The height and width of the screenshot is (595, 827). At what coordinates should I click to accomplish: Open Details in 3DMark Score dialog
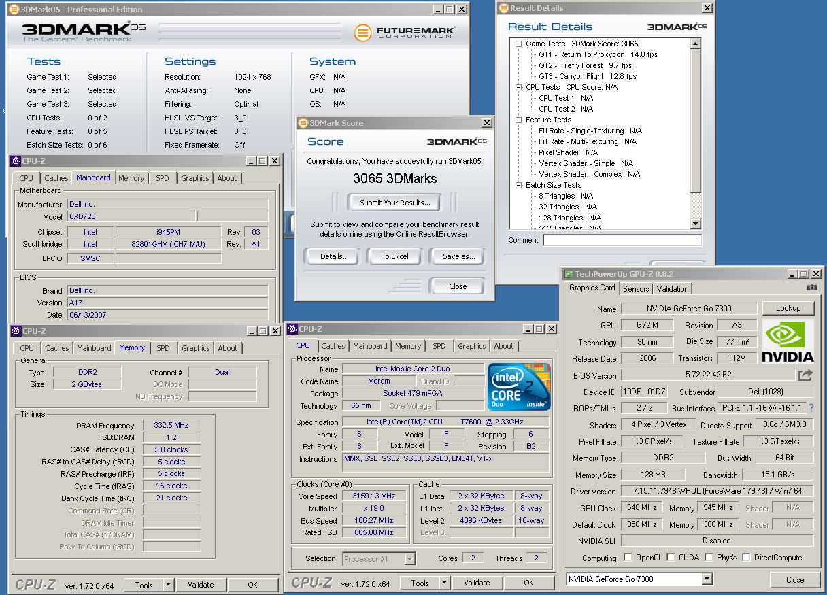click(x=335, y=256)
